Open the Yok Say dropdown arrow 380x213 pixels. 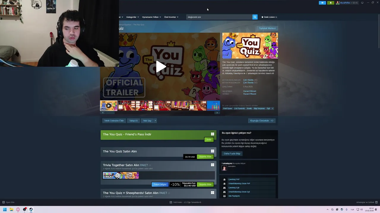(x=155, y=121)
